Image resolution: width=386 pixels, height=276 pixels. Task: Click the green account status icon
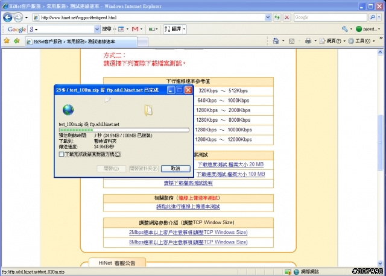(359, 29)
